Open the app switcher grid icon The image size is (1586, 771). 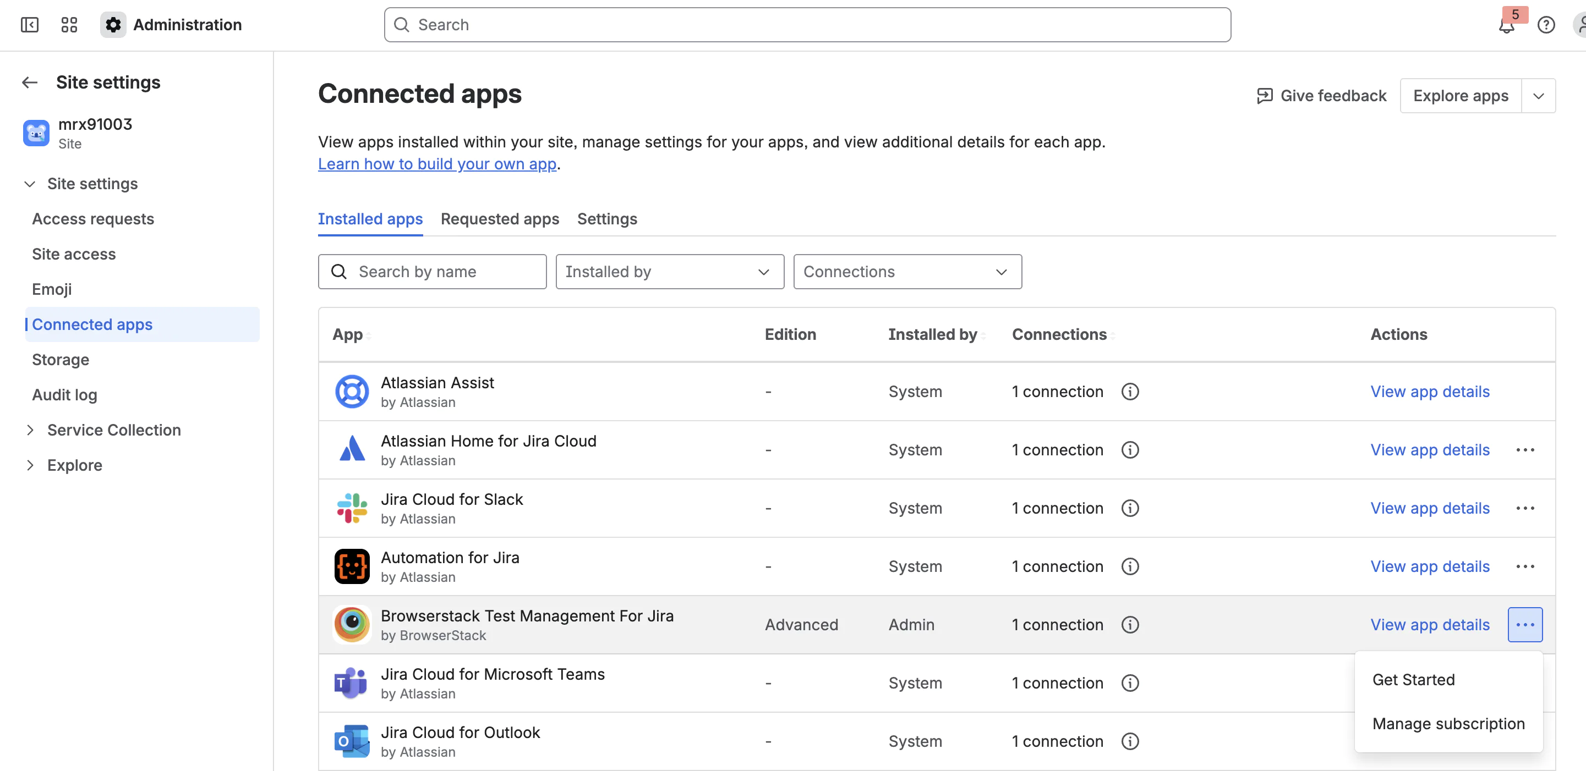69,25
